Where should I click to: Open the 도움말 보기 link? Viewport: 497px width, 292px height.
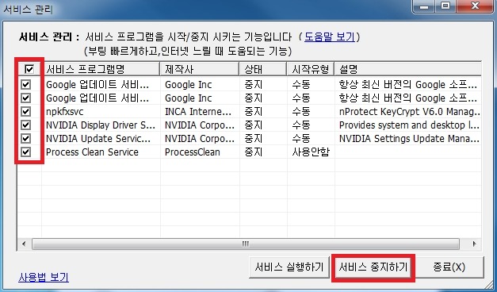point(329,36)
